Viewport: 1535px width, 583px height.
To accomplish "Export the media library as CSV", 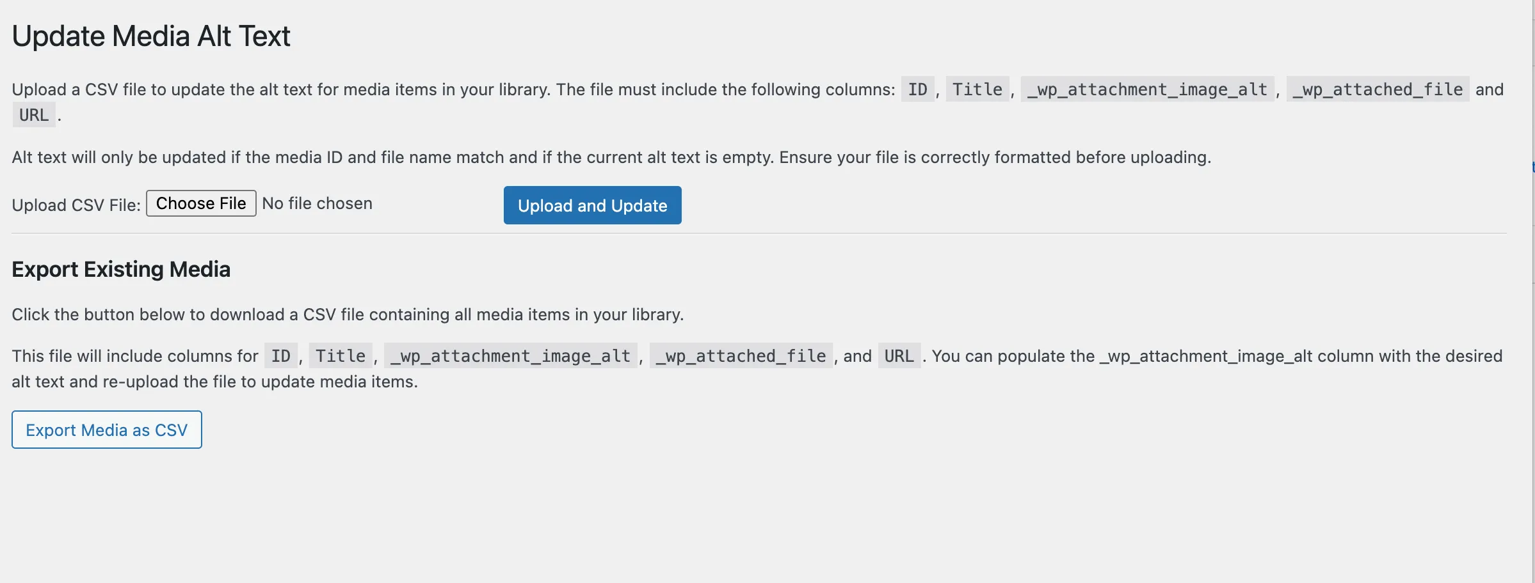I will [x=107, y=430].
